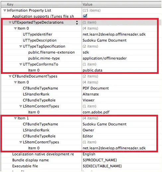Select the Viewer role value
162x172 pixels.
pyautogui.click(x=89, y=100)
